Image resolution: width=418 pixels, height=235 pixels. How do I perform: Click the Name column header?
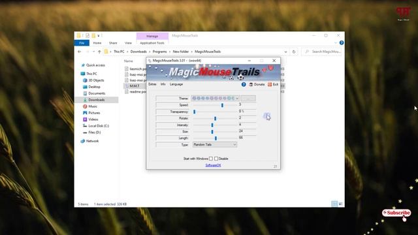[129, 61]
